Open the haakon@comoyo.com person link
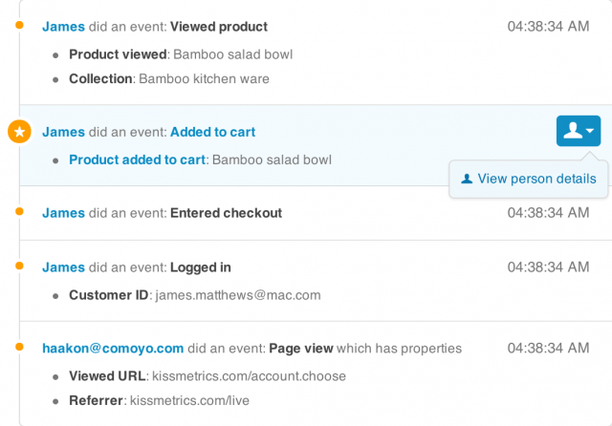Image resolution: width=612 pixels, height=426 pixels. pos(113,348)
